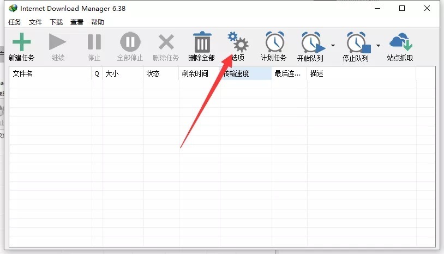Sort by 剩余时间 column header
The image size is (444, 254).
[199, 73]
